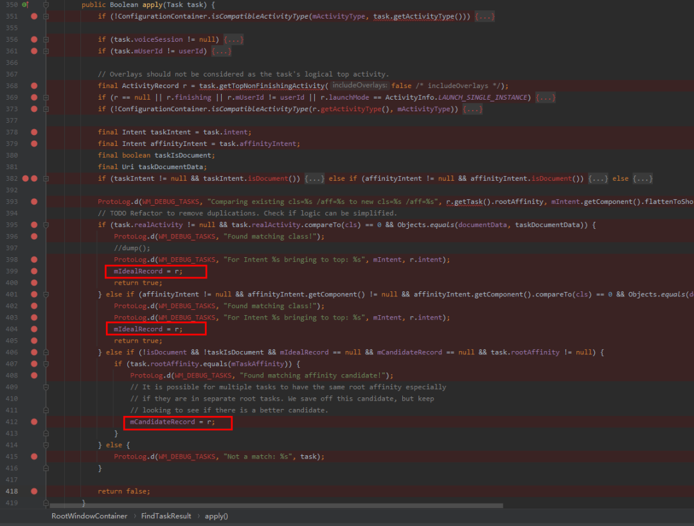The width and height of the screenshot is (694, 526).
Task: Click the breakpoint on line 400 return true
Action: [x=34, y=282]
